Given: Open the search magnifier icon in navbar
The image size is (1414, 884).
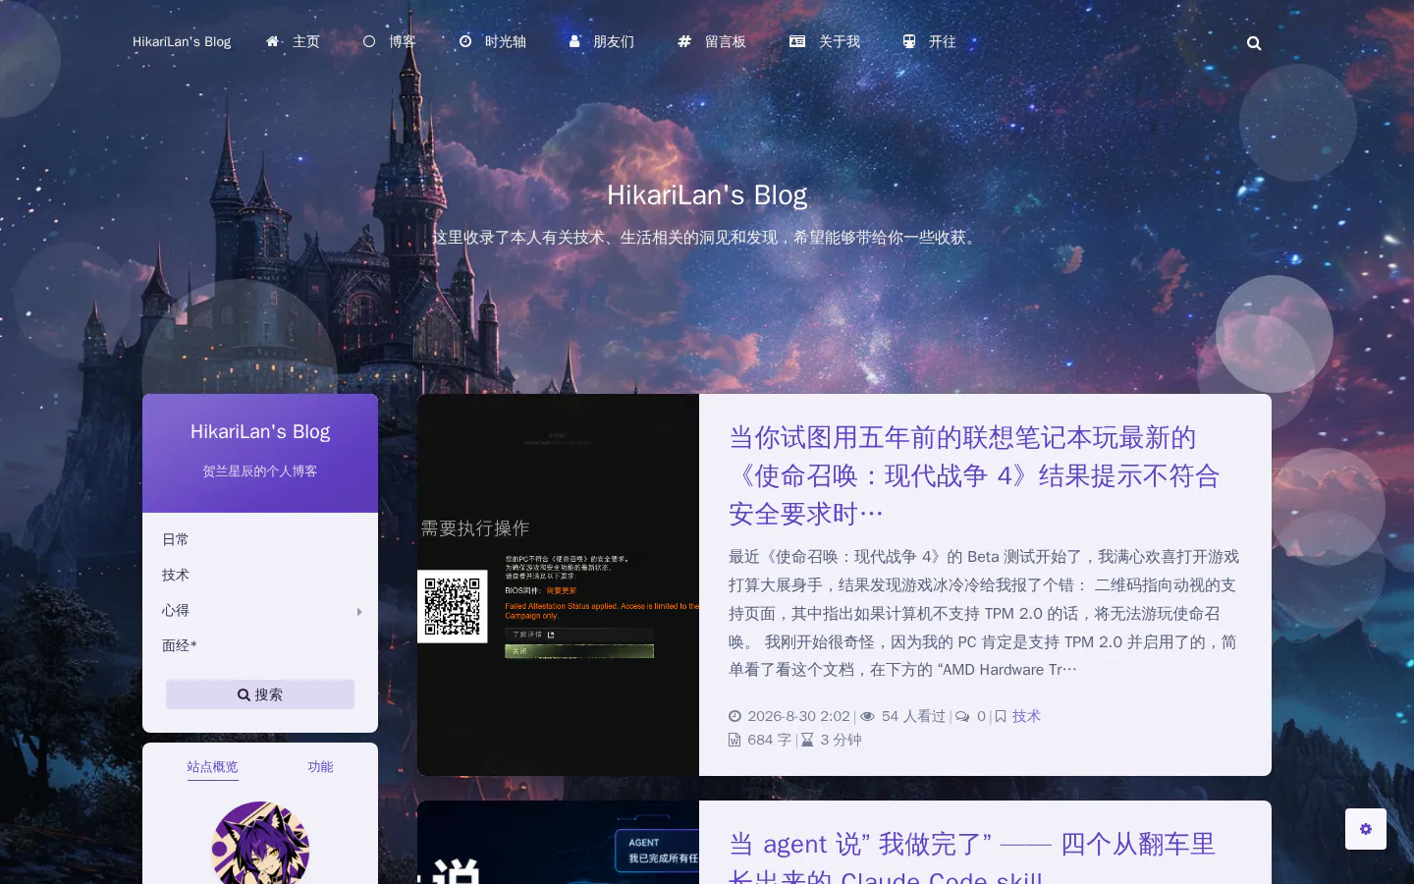Looking at the screenshot, I should (x=1254, y=43).
